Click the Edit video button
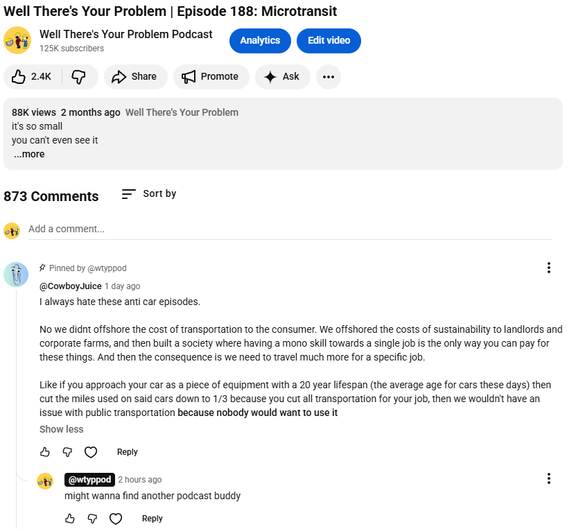This screenshot has width=567, height=529. [329, 41]
